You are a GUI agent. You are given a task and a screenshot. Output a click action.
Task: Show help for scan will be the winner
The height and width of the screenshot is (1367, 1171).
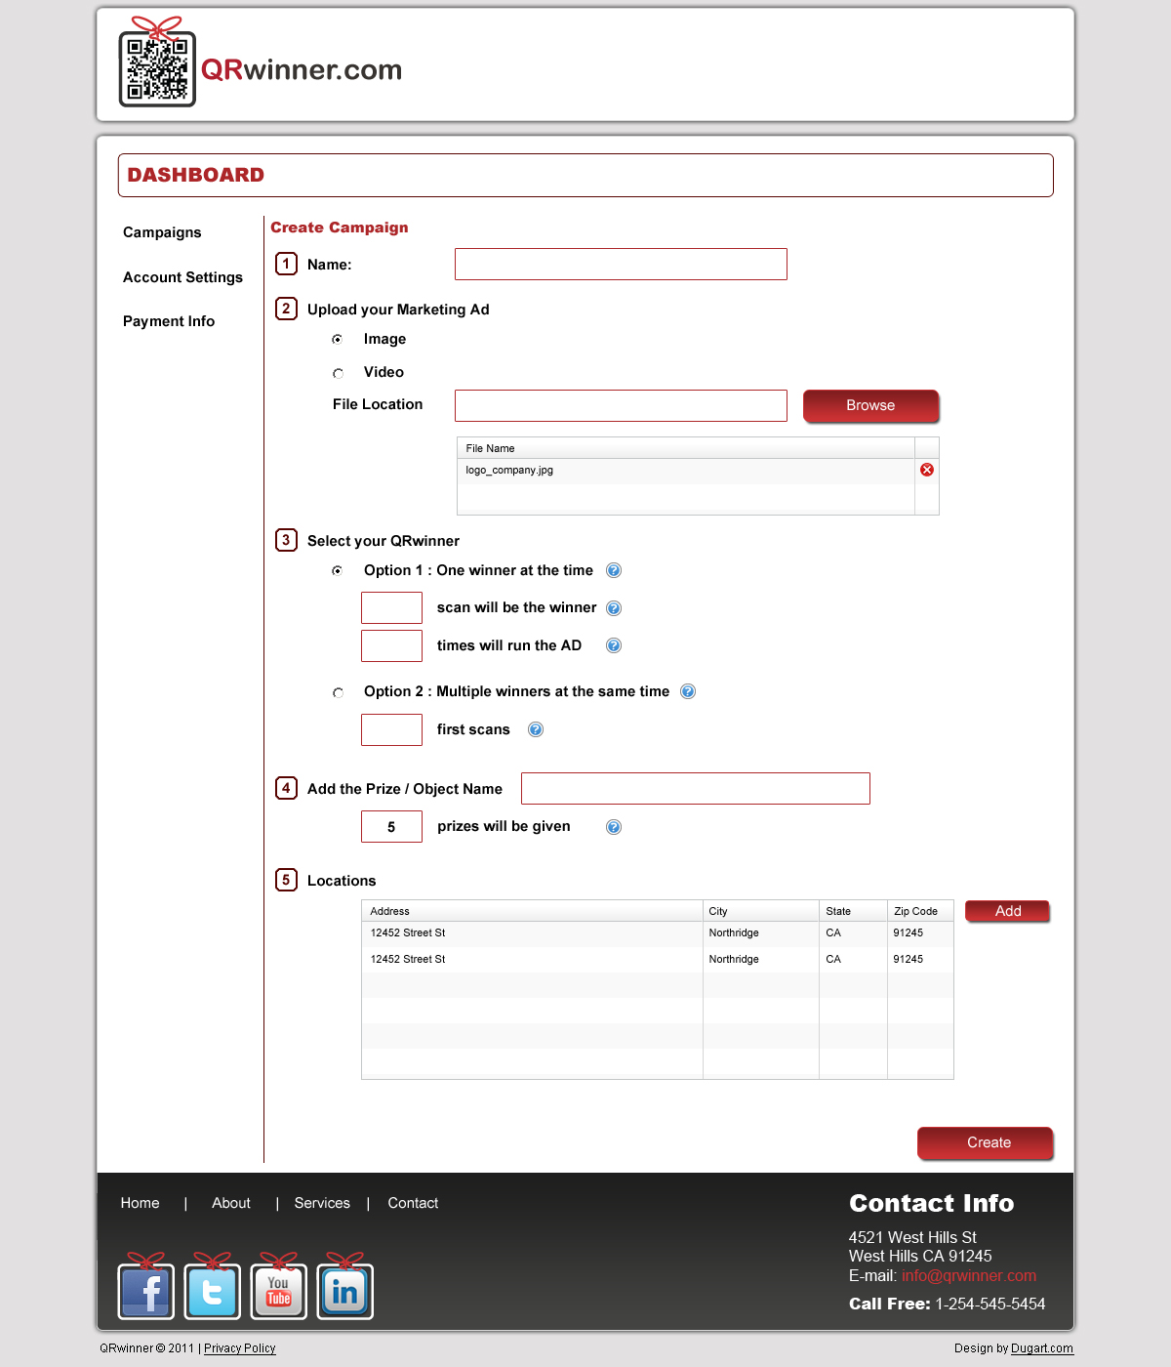(x=614, y=608)
